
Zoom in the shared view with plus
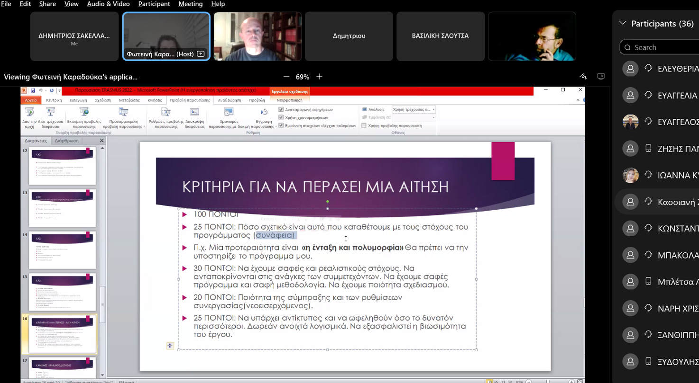click(x=320, y=77)
